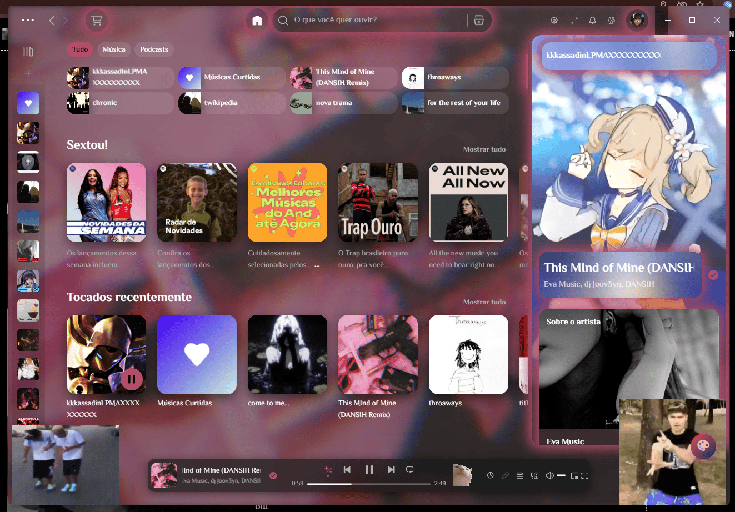The image size is (735, 512).
Task: Click the song title in Now Playing panel
Action: (x=619, y=268)
